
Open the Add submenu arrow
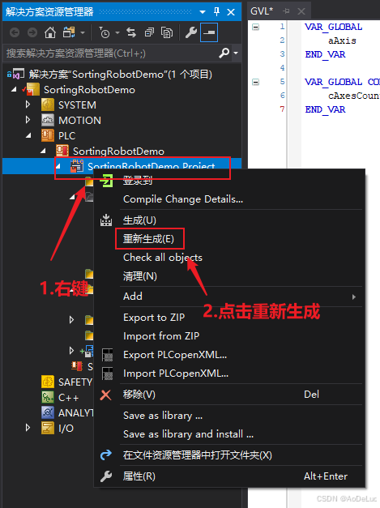354,297
